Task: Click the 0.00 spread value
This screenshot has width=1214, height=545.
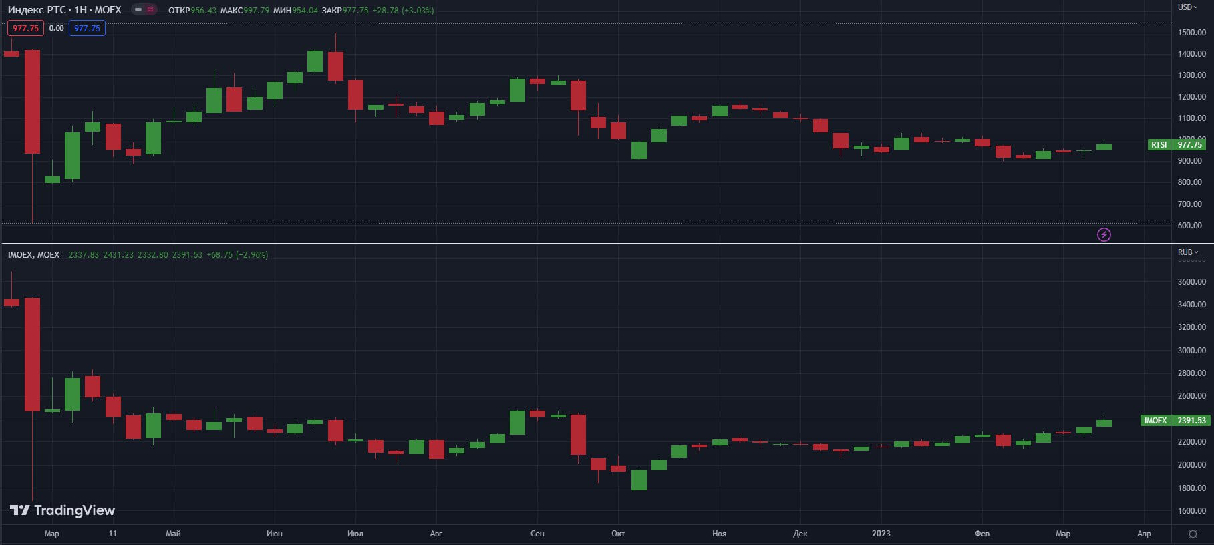Action: click(x=57, y=28)
